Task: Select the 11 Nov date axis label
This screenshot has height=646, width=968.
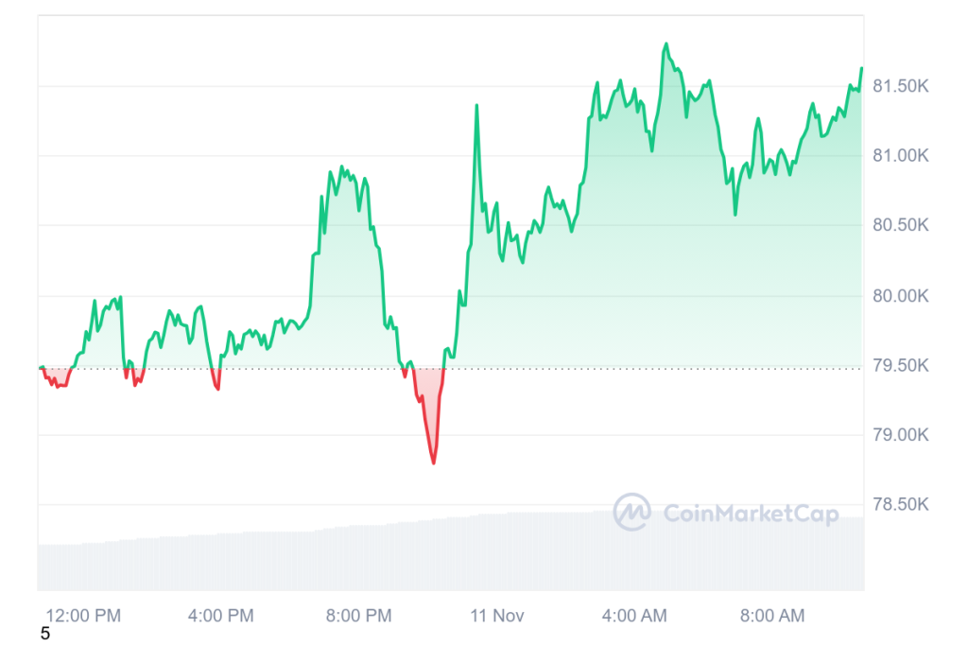Action: tap(497, 616)
